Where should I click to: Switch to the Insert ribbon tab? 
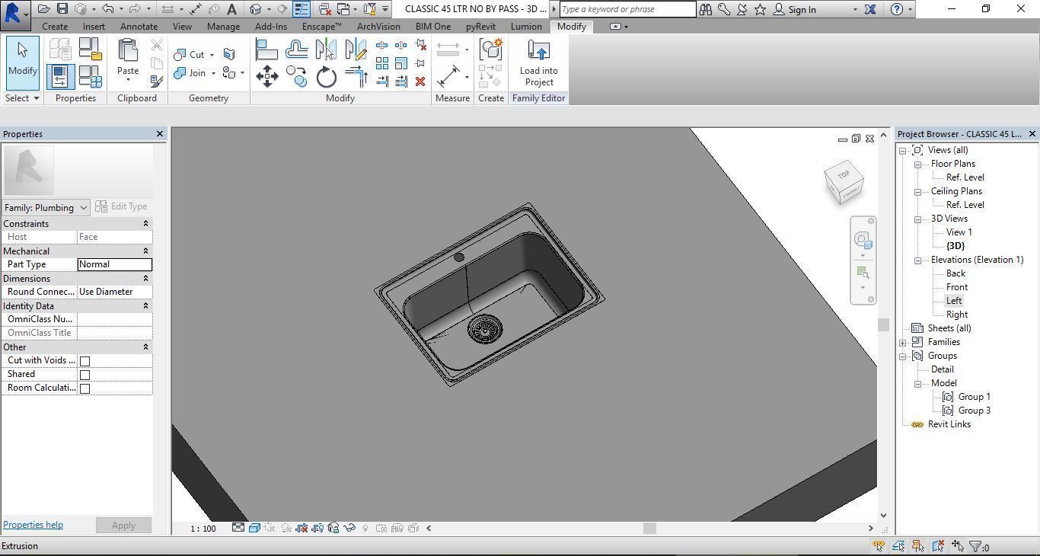click(x=94, y=27)
